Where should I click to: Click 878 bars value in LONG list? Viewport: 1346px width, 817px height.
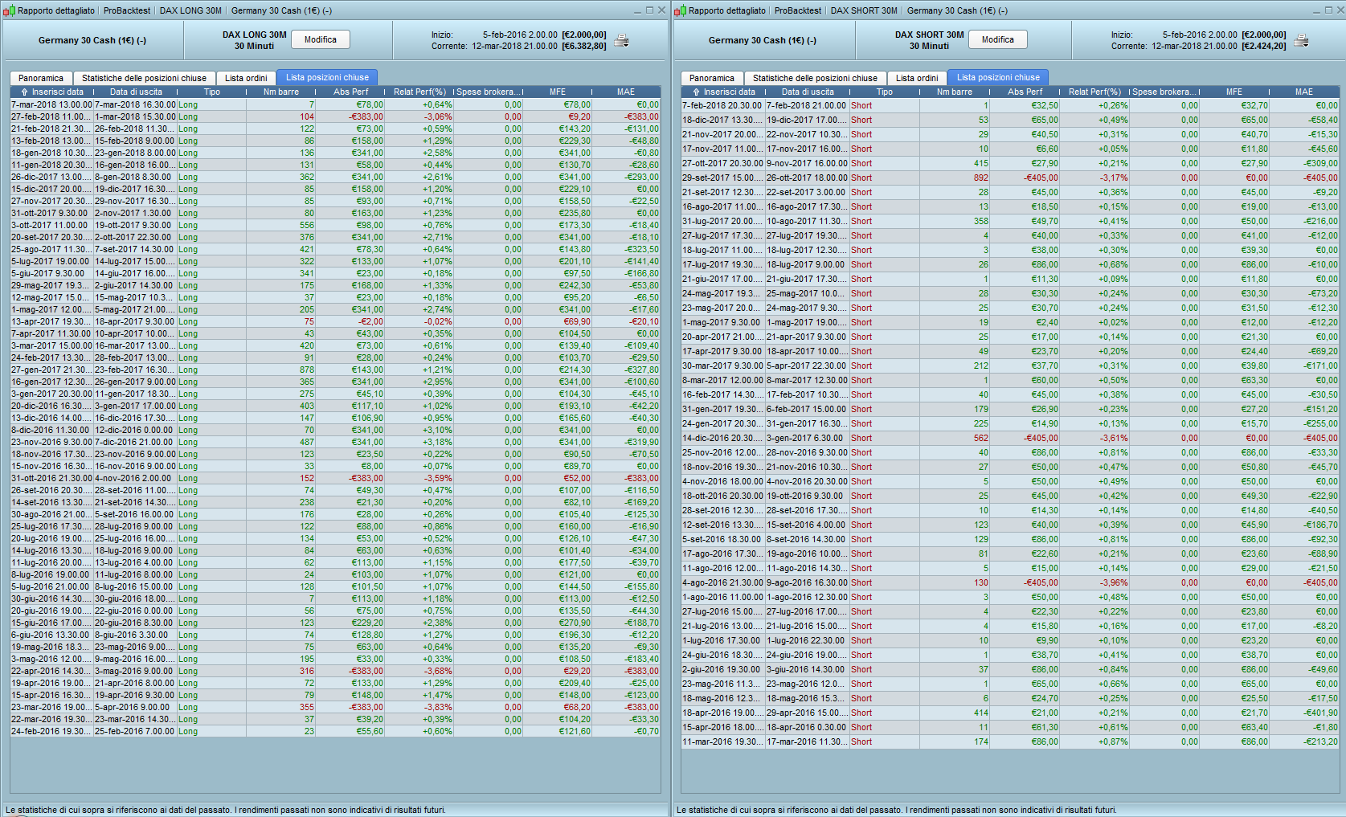pyautogui.click(x=307, y=370)
